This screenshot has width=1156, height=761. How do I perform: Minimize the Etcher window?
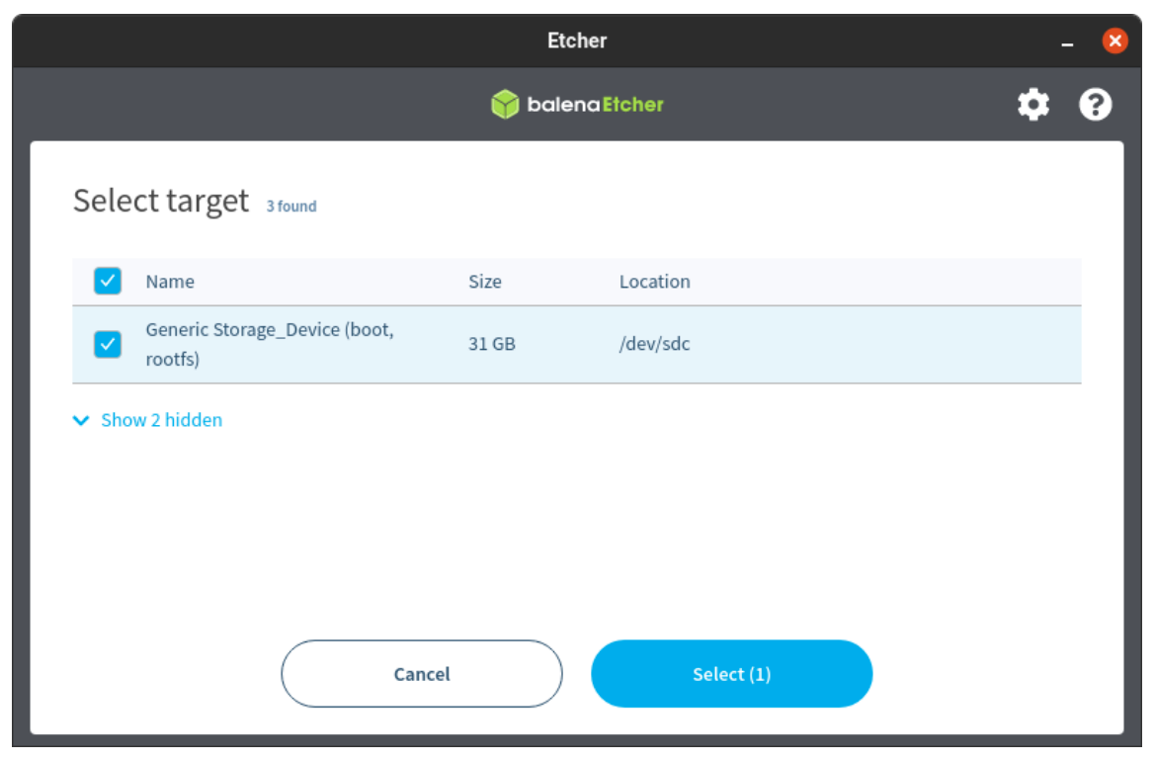click(1067, 42)
